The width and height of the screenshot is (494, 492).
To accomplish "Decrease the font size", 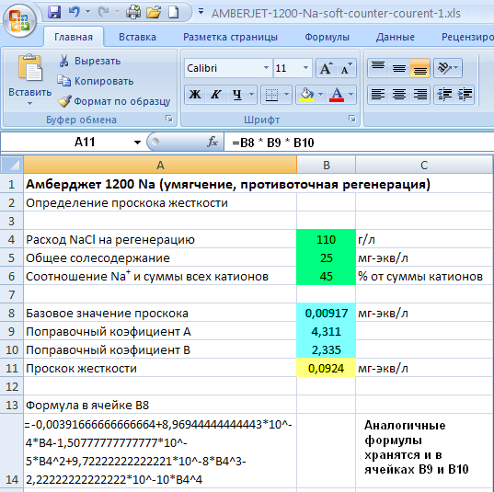I will [x=347, y=68].
